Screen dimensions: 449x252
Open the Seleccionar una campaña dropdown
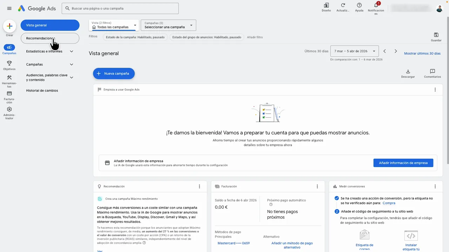(168, 25)
